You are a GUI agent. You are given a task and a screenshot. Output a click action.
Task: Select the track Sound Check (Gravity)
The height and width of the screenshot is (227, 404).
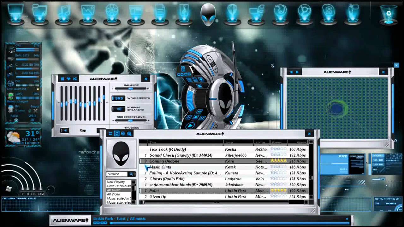pyautogui.click(x=223, y=155)
